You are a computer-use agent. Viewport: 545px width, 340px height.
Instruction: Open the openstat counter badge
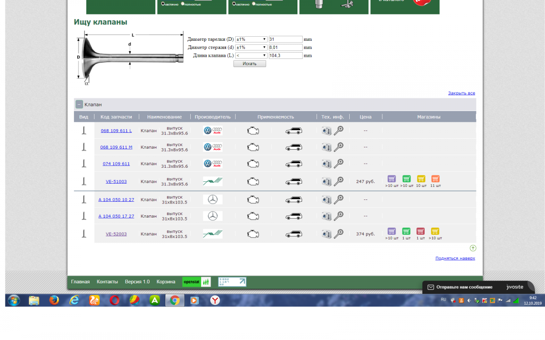coord(197,282)
